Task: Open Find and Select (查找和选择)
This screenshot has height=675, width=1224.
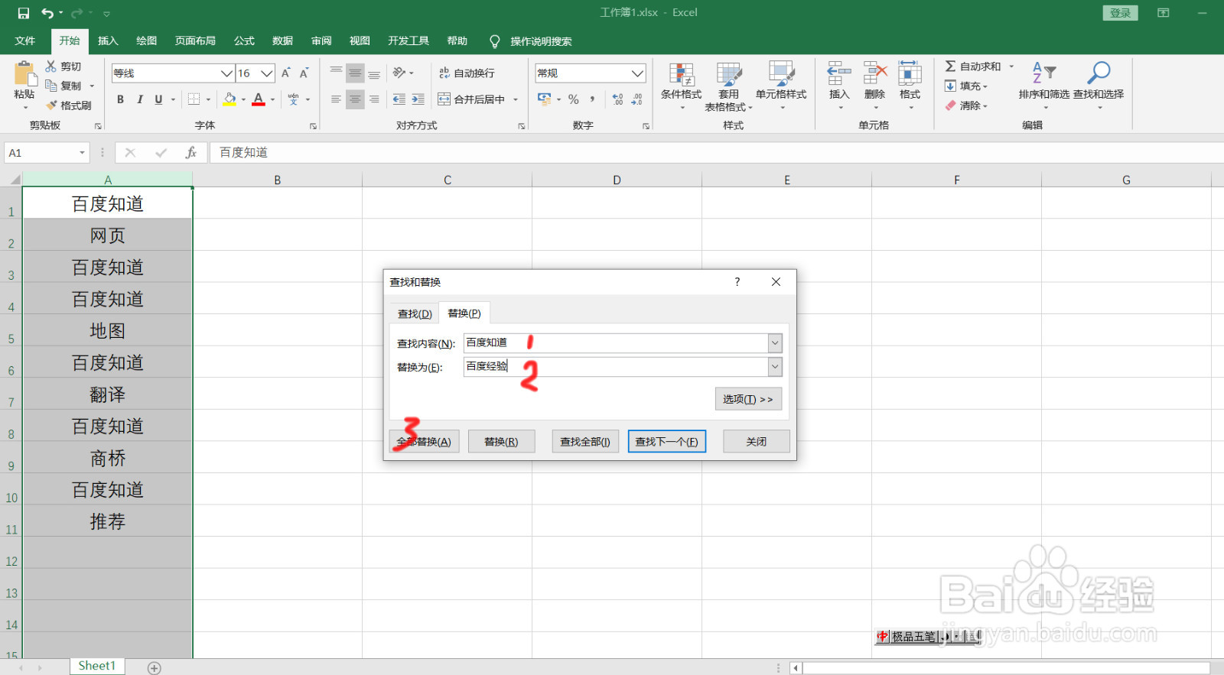Action: [x=1099, y=85]
